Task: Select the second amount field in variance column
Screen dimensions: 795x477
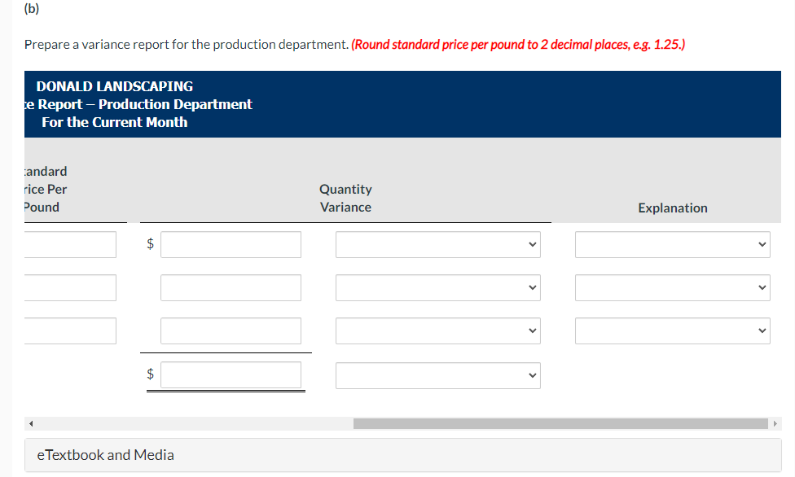Action: point(231,287)
